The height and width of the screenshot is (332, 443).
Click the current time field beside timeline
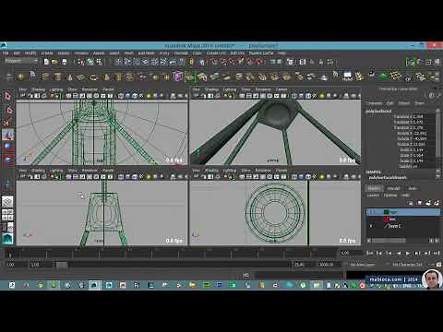(x=351, y=254)
